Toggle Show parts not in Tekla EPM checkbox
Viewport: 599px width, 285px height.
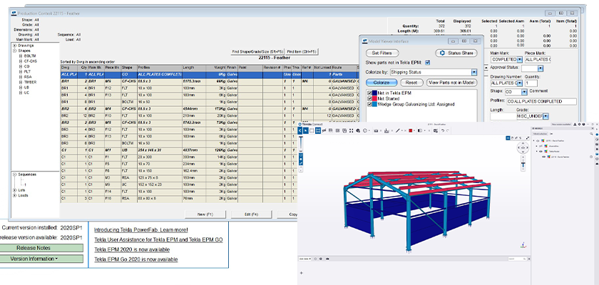[x=427, y=63]
